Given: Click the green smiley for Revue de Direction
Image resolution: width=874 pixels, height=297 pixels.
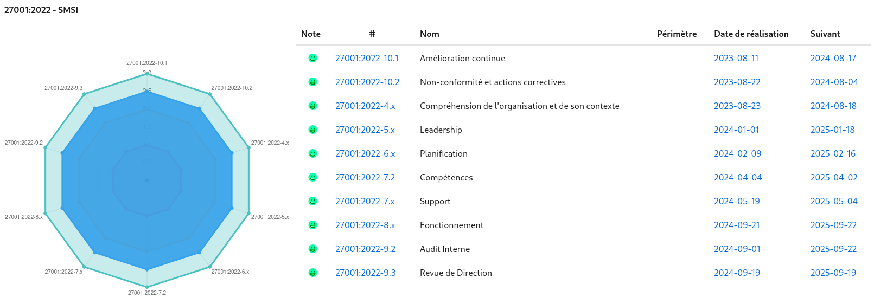Looking at the screenshot, I should click(x=312, y=273).
